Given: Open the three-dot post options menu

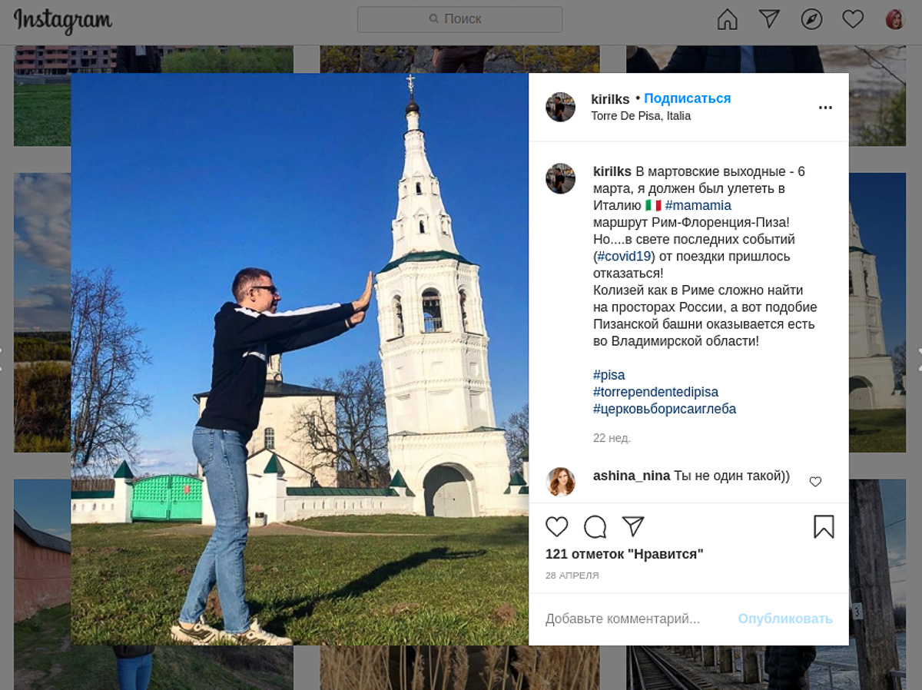Looking at the screenshot, I should [x=825, y=108].
